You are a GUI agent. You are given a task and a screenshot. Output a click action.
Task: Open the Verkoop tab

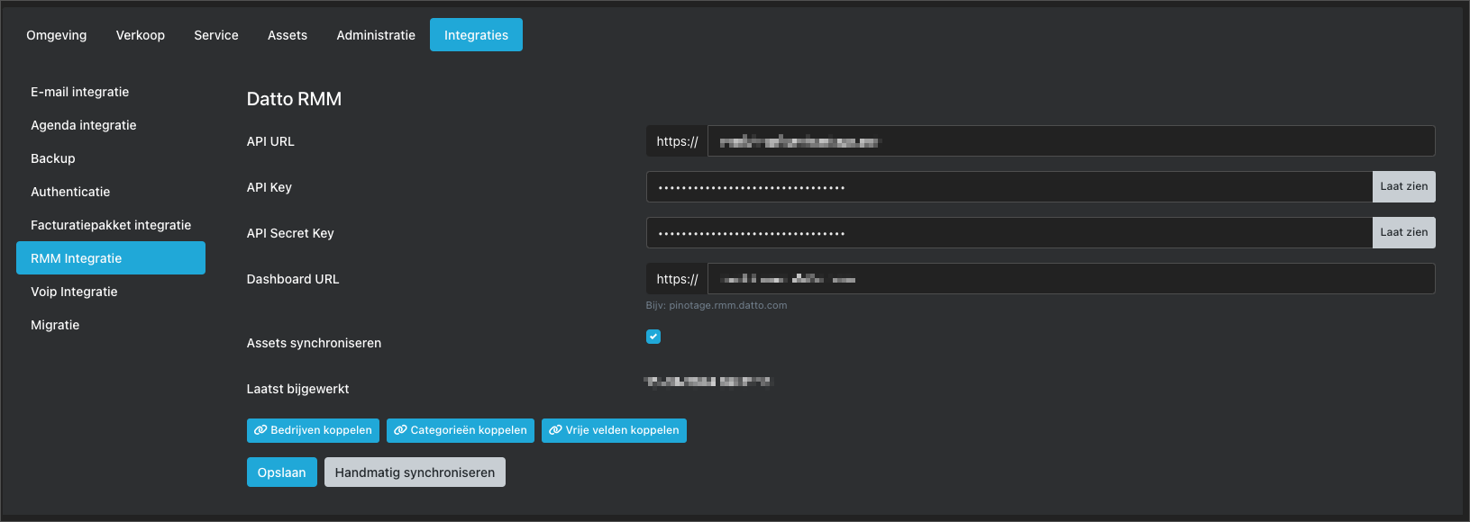click(141, 35)
